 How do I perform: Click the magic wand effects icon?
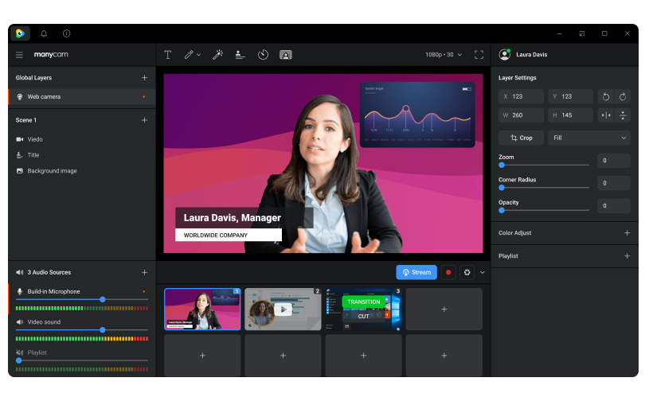pos(217,55)
